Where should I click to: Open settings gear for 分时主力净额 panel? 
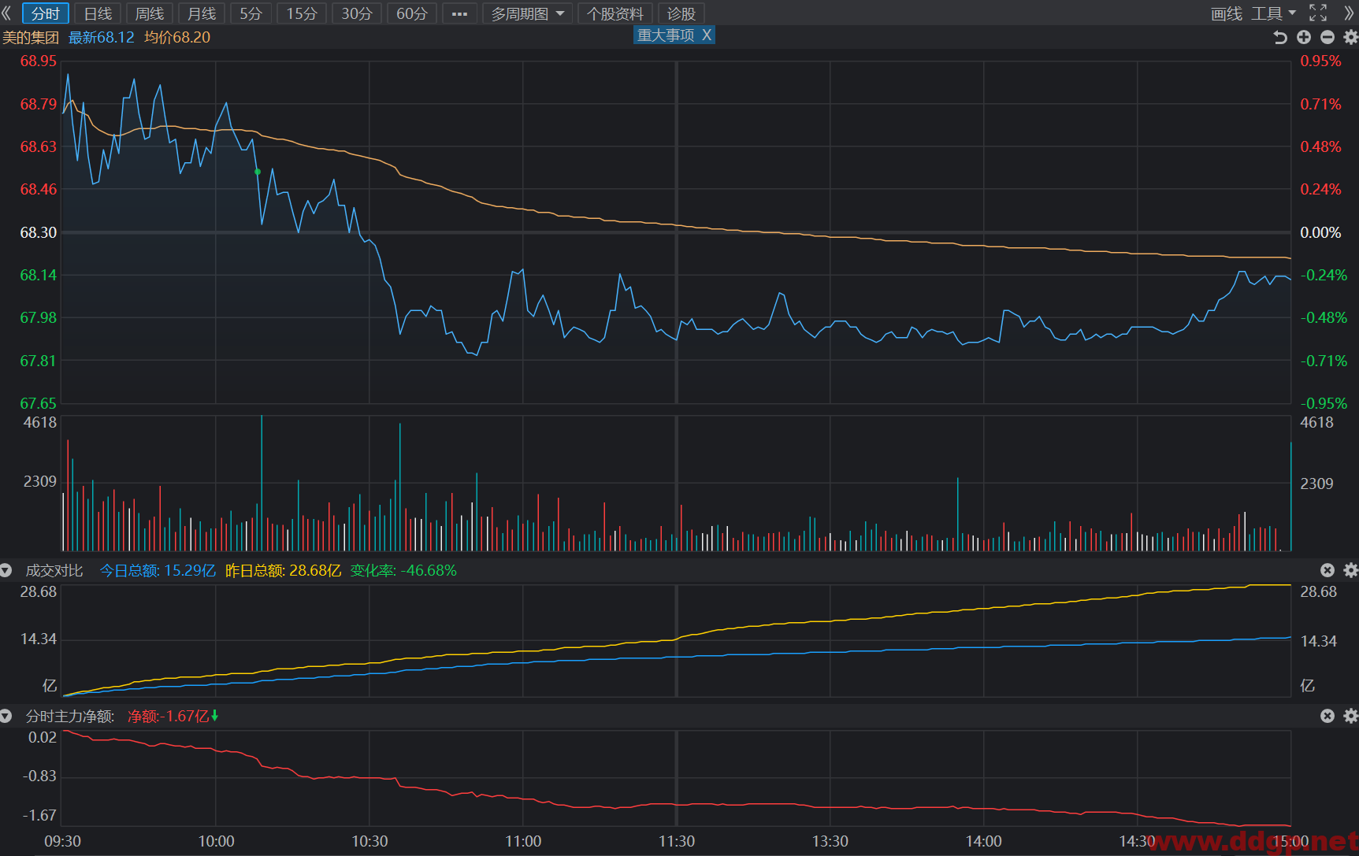1350,716
